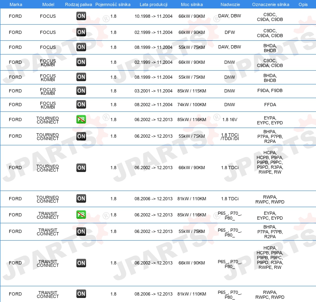Click 08.2006 -> 12.2013 in Tourneo Connect row
This screenshot has height=302, width=316.
(x=154, y=199)
